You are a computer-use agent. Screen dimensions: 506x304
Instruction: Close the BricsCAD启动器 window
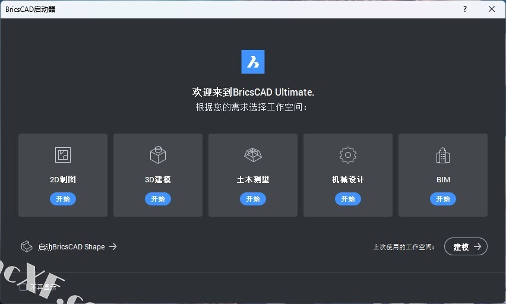[492, 9]
